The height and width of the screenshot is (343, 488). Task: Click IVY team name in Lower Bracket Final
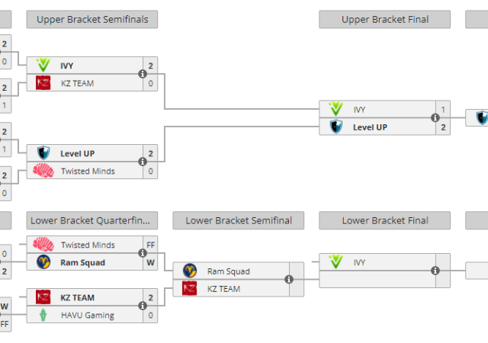360,262
